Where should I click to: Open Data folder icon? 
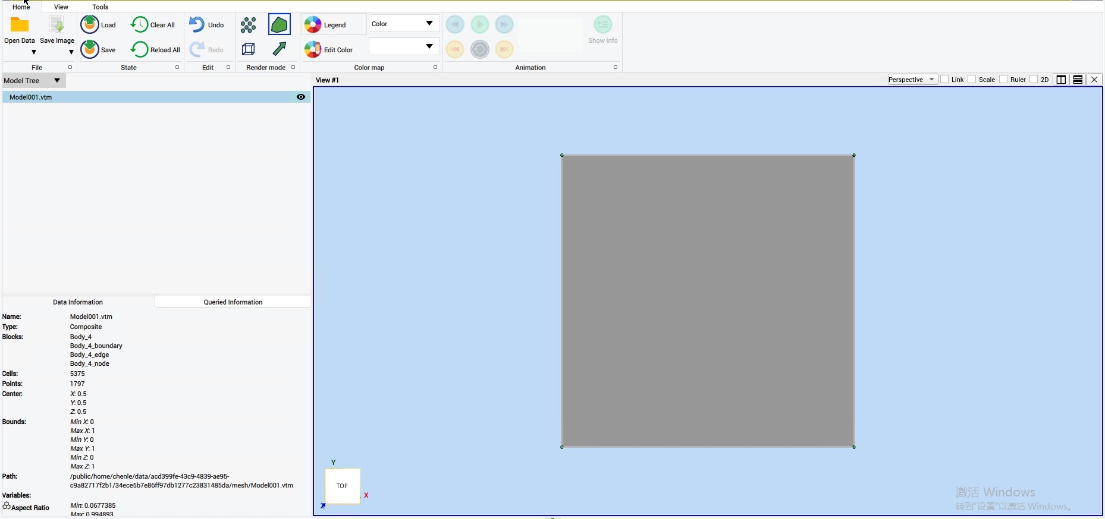click(x=20, y=25)
